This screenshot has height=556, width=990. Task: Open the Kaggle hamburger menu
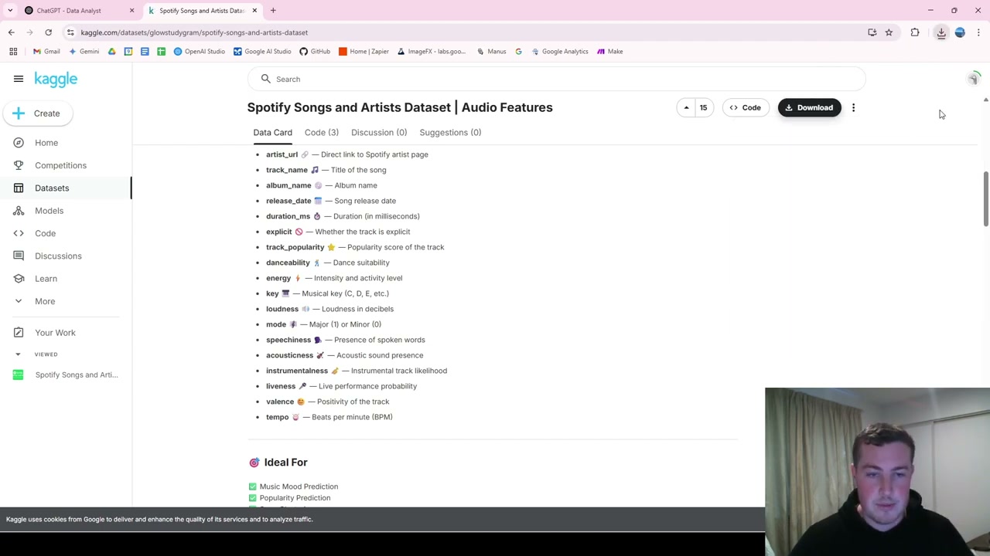[x=19, y=79]
